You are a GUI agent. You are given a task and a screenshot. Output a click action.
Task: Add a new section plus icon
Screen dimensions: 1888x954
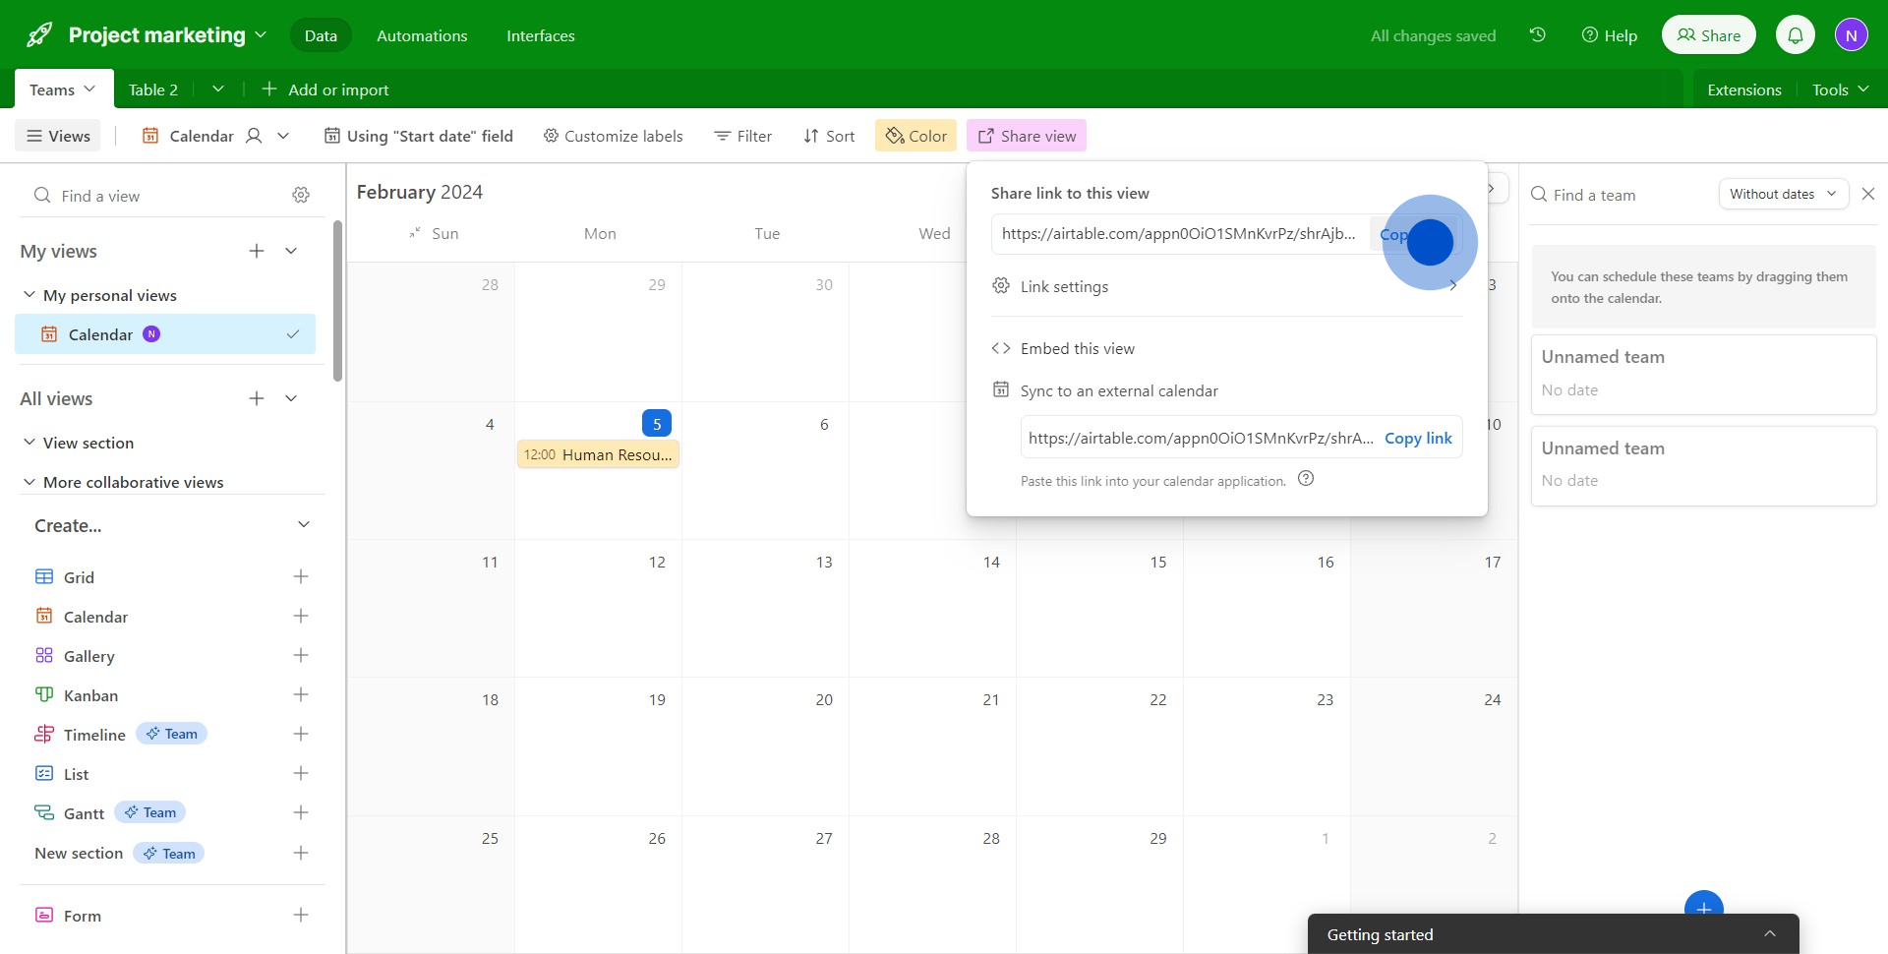point(301,853)
